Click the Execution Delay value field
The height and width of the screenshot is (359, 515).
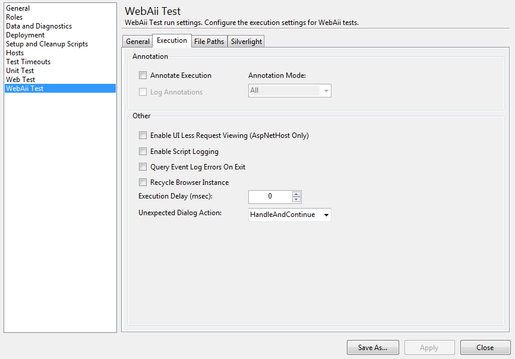pos(270,197)
